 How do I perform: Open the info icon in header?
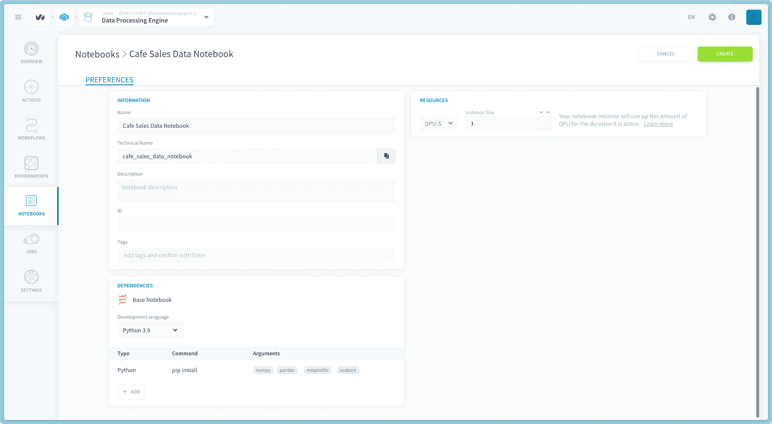pos(732,17)
